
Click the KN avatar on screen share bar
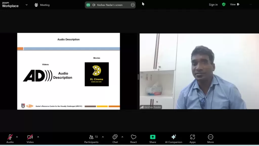tap(88, 5)
